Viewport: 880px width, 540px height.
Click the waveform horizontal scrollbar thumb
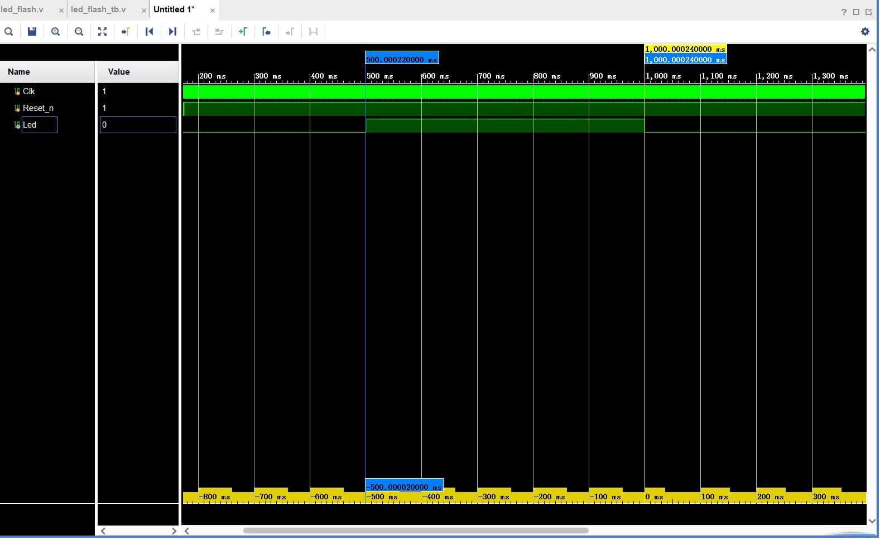(x=416, y=531)
